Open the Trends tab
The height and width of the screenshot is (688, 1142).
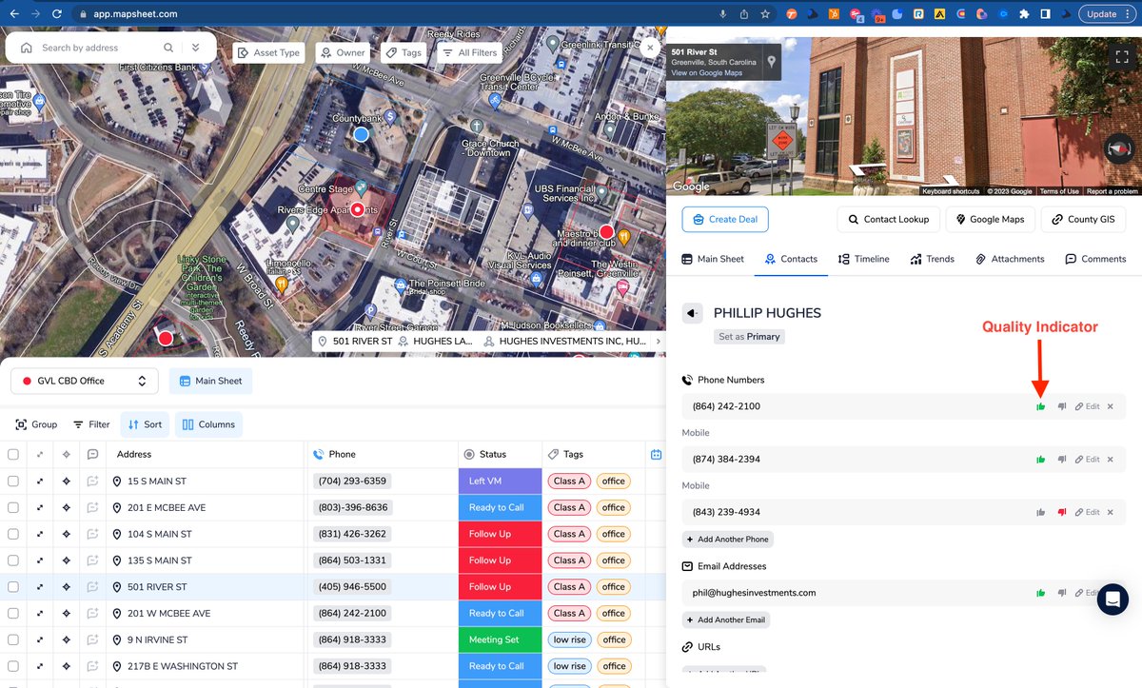click(x=933, y=259)
